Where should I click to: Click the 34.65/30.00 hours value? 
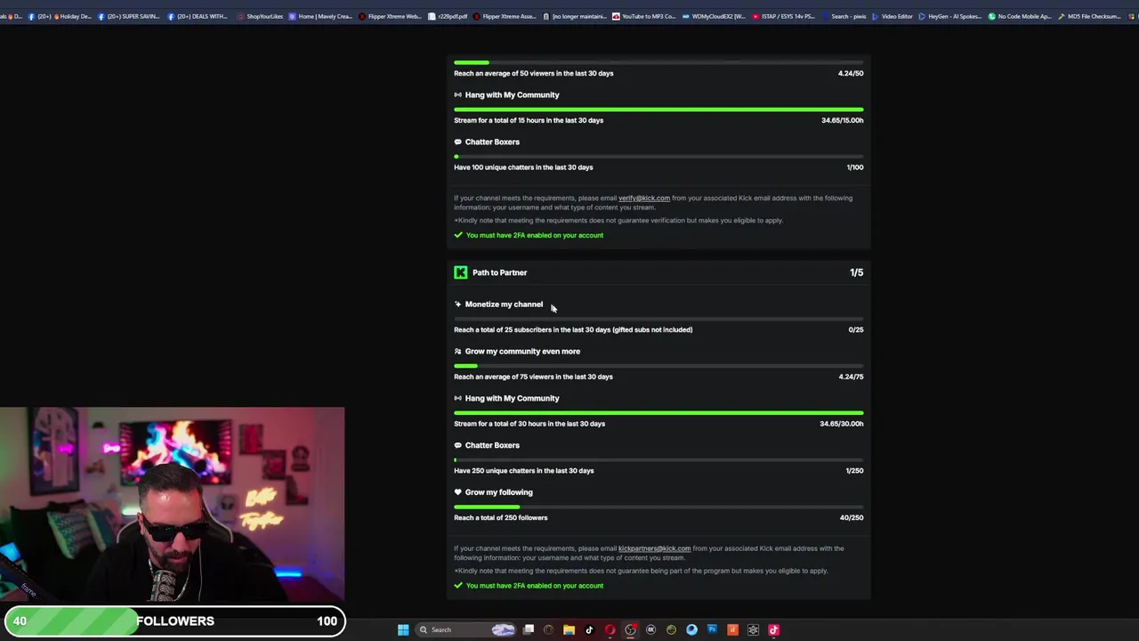842,424
